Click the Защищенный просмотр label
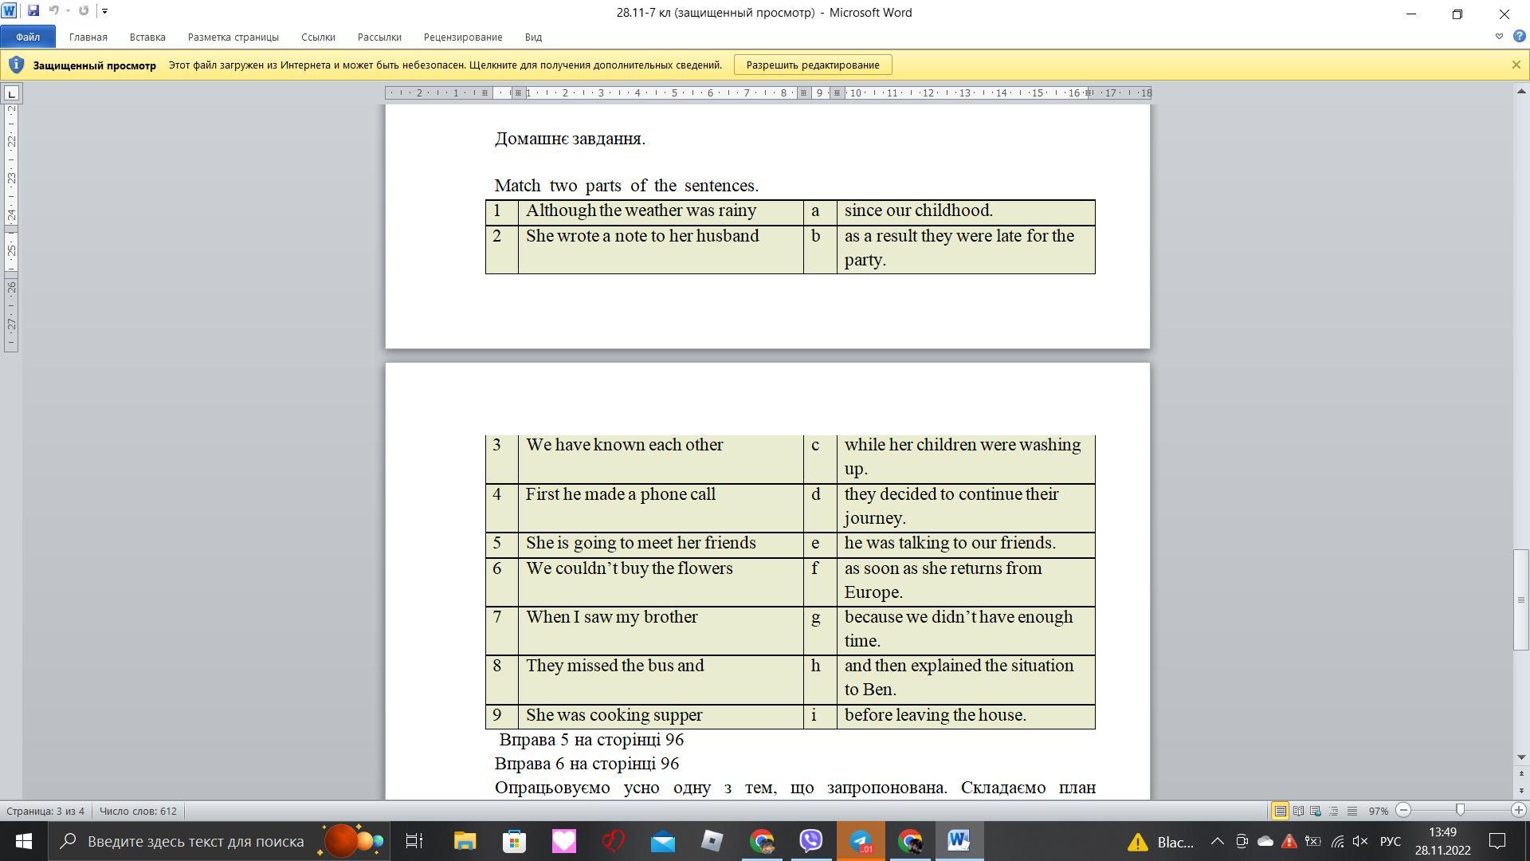The width and height of the screenshot is (1530, 861). click(x=95, y=65)
